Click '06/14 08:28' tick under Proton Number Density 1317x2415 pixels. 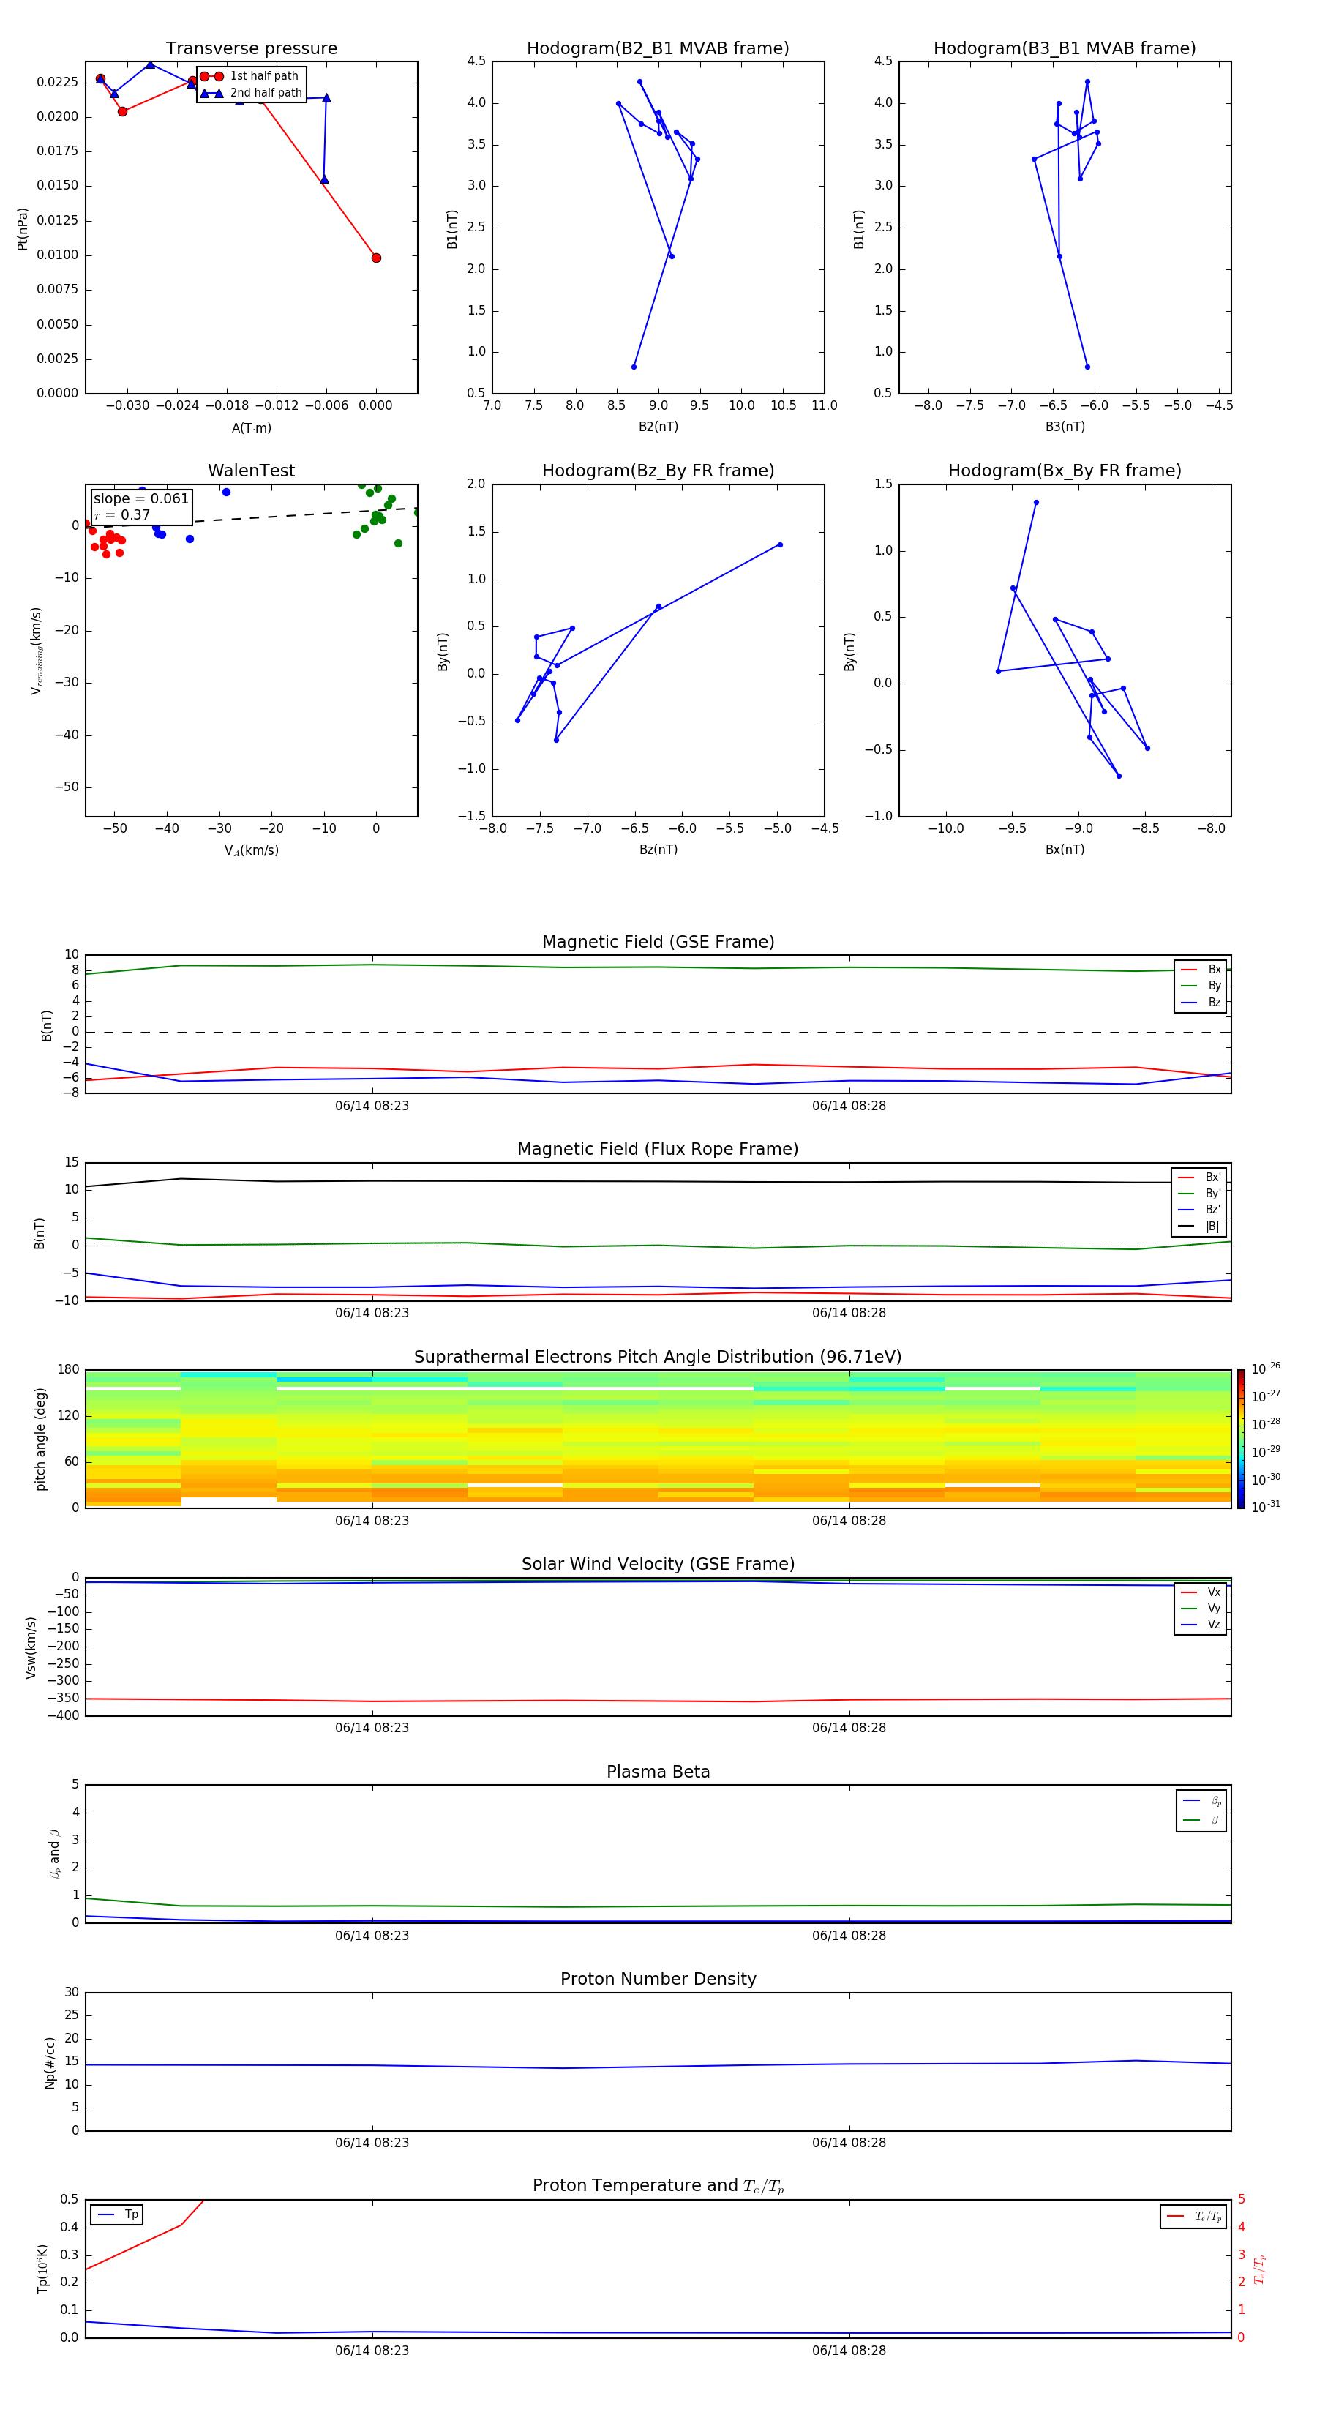click(849, 2143)
